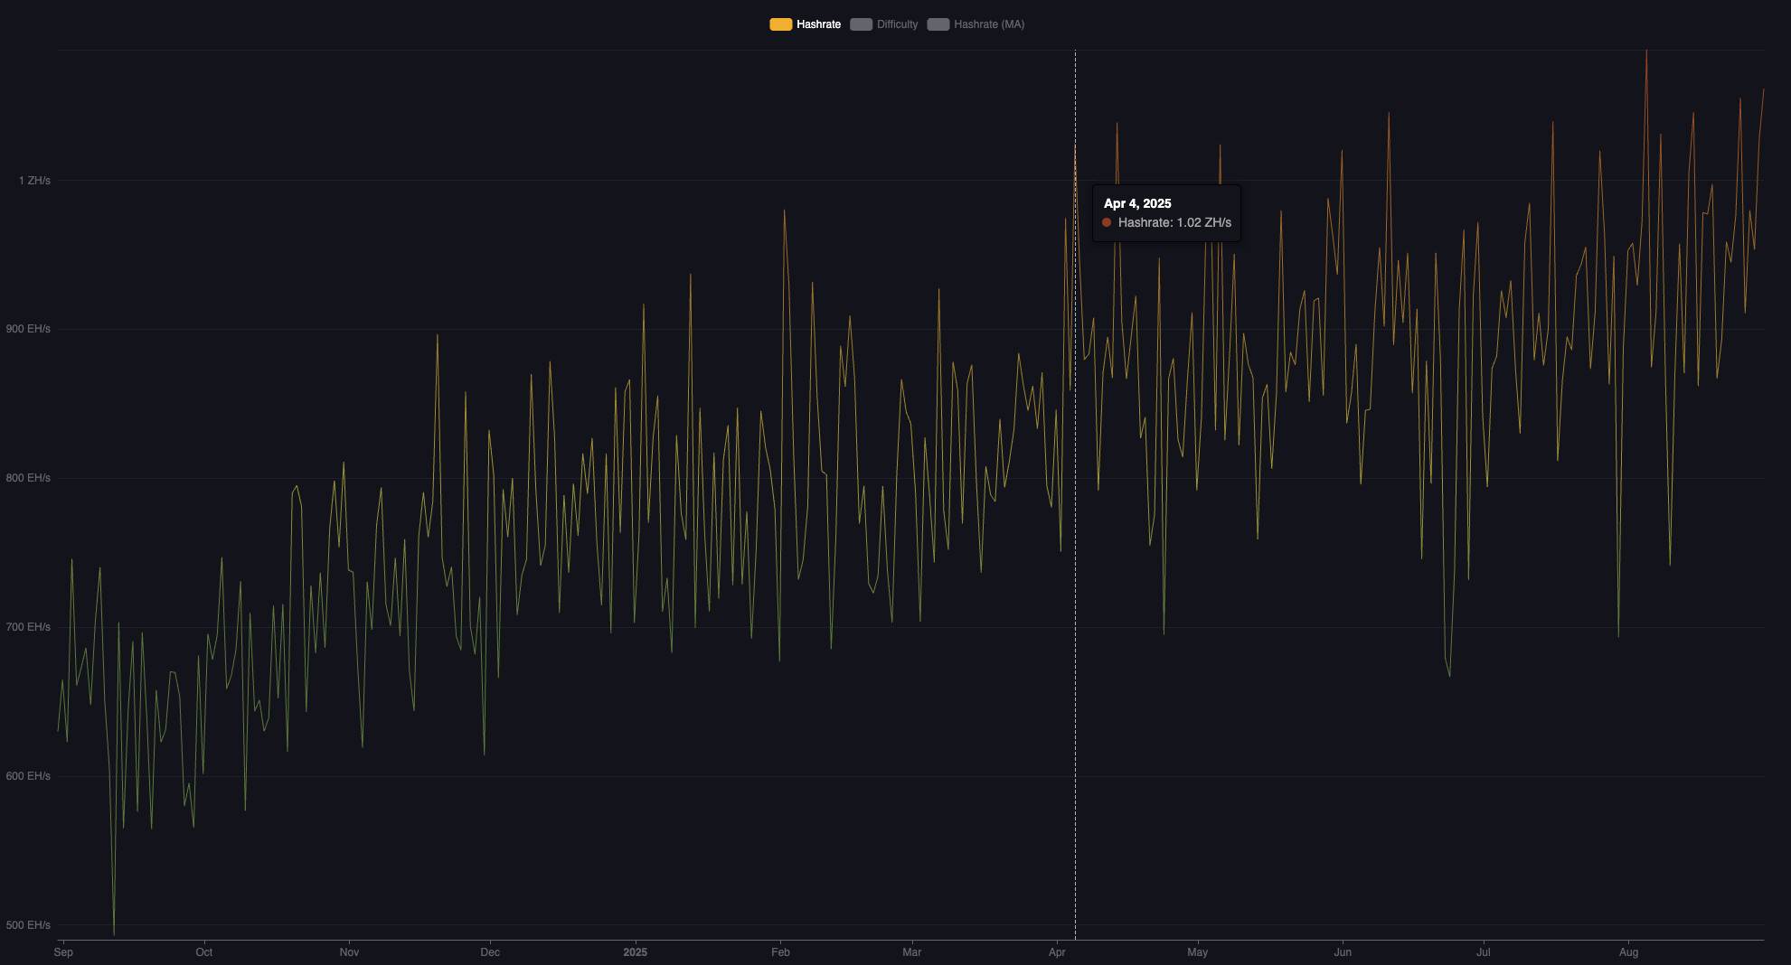Enable the Difficulty series in legend
This screenshot has height=965, width=1791.
(x=884, y=24)
